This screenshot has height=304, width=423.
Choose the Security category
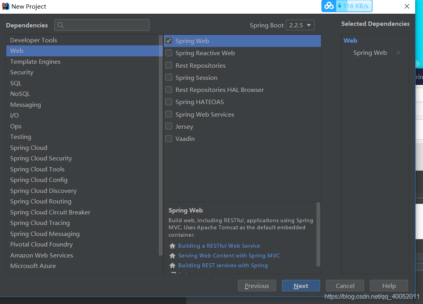pos(82,72)
